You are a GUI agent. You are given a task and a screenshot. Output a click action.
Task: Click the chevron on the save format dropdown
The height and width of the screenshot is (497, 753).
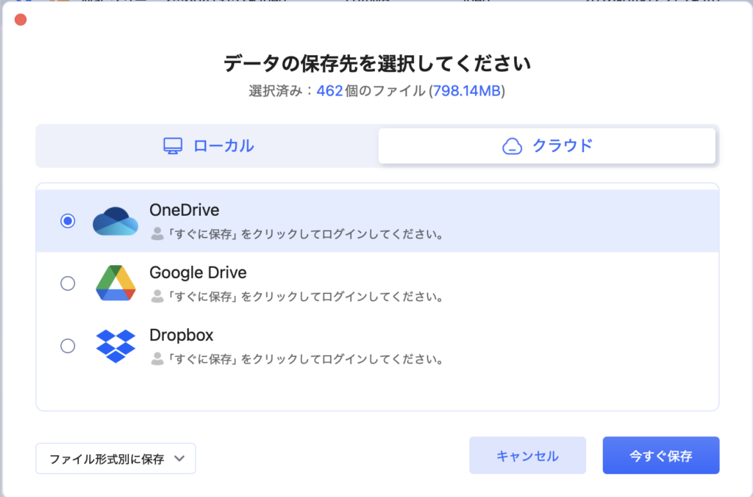[179, 458]
